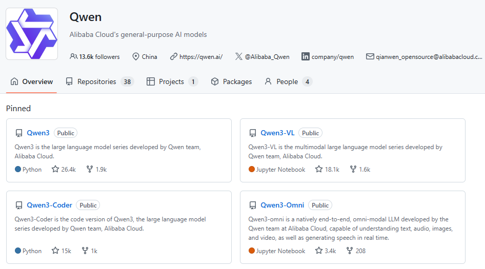
Task: Switch to the Repositories tab
Action: [x=99, y=81]
